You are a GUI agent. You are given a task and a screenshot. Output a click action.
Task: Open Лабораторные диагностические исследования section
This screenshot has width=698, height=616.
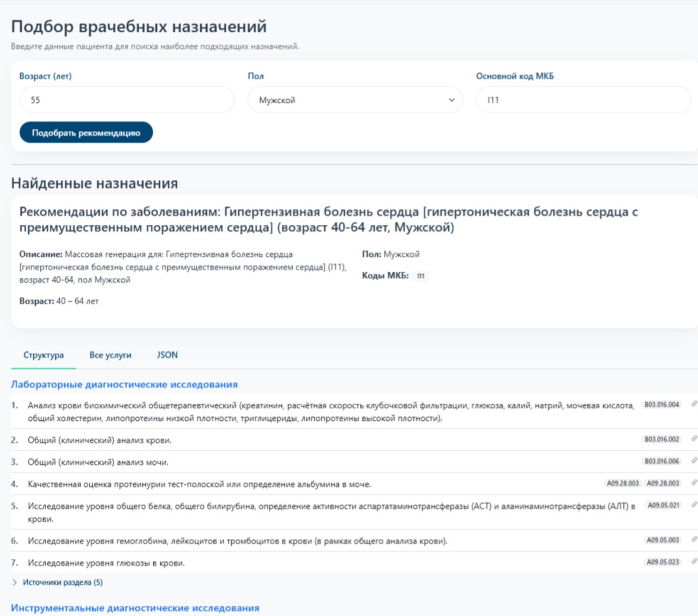click(x=124, y=384)
